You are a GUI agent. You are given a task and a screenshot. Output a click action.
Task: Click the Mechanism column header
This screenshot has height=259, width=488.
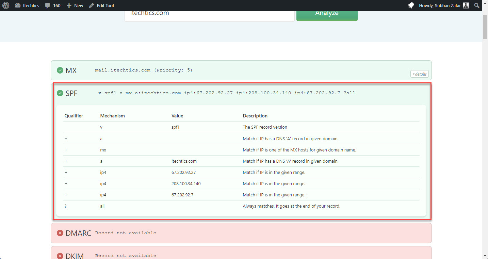[113, 116]
